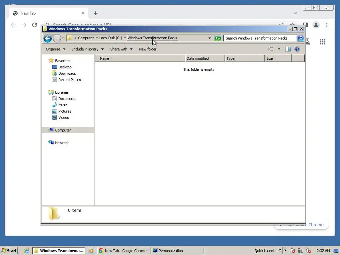Sort by Date modified column header
The height and width of the screenshot is (255, 340).
coord(205,58)
